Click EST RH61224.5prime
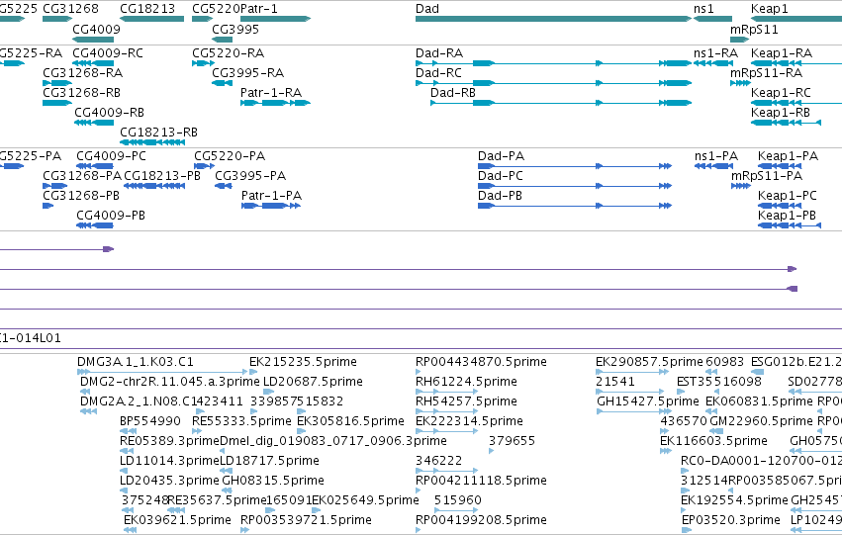 447,392
